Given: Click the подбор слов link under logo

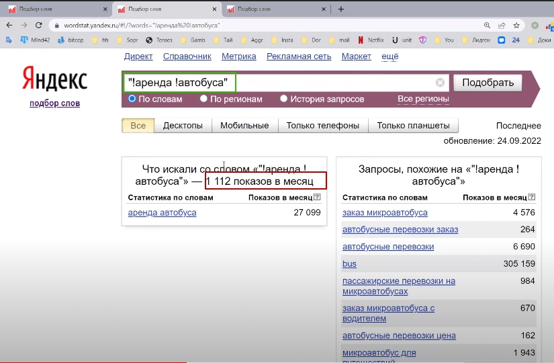Looking at the screenshot, I should [55, 104].
